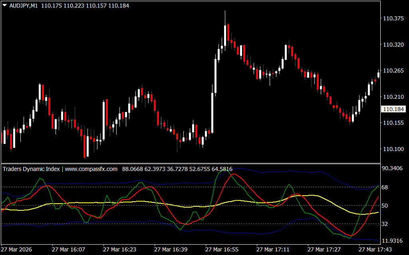Open the www.compassfx.com text in indicator label

pos(91,169)
